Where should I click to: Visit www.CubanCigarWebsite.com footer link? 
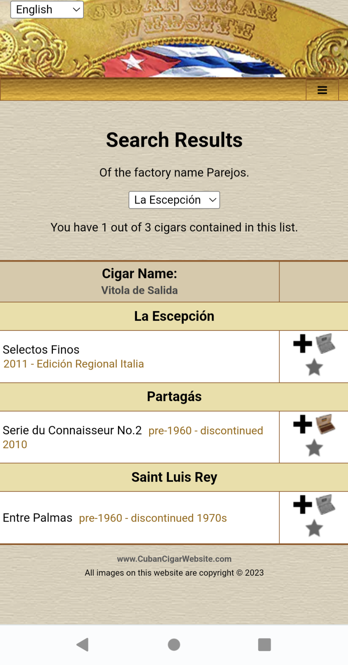click(174, 559)
